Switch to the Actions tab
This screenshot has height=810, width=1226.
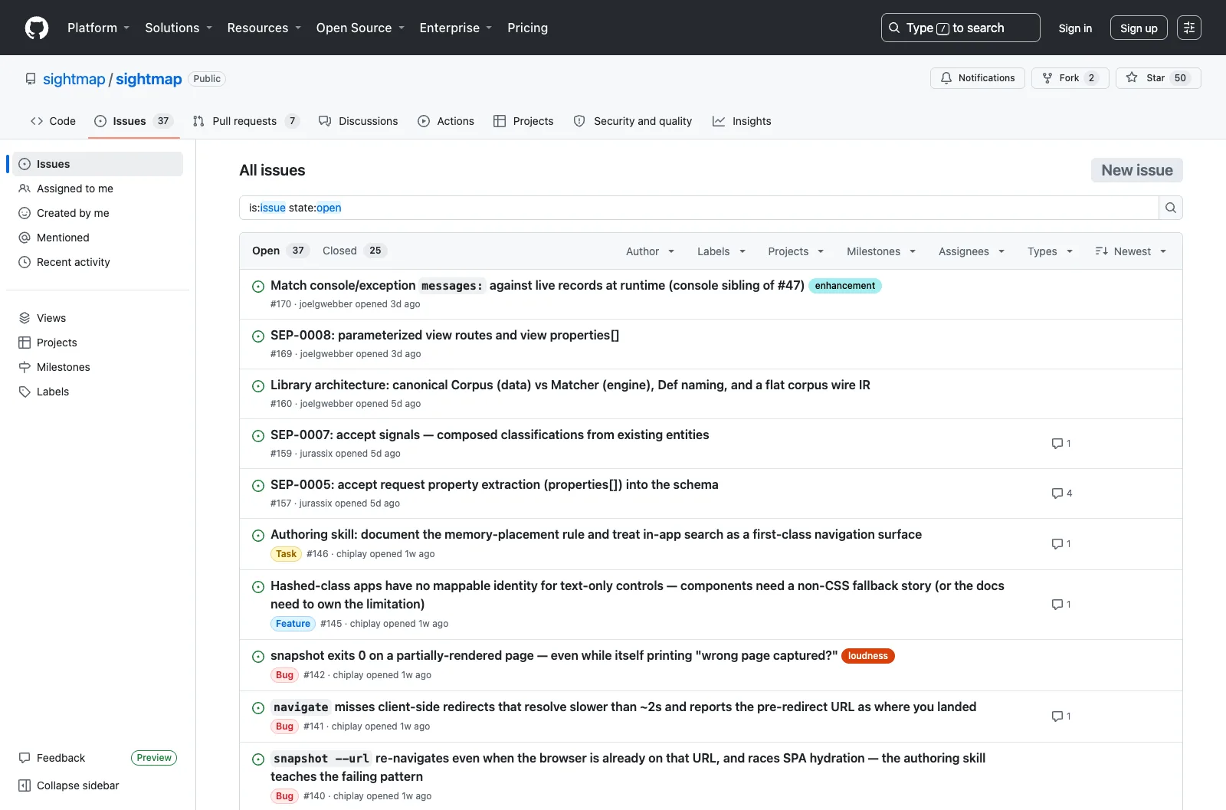[446, 121]
